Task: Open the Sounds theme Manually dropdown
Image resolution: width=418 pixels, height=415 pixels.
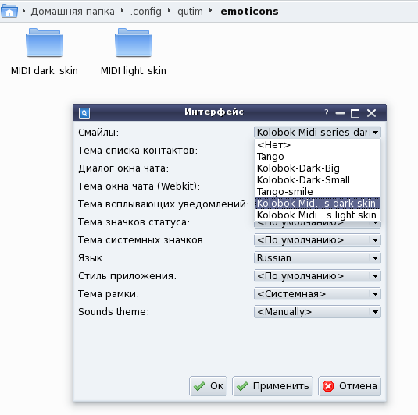Action: tap(317, 312)
